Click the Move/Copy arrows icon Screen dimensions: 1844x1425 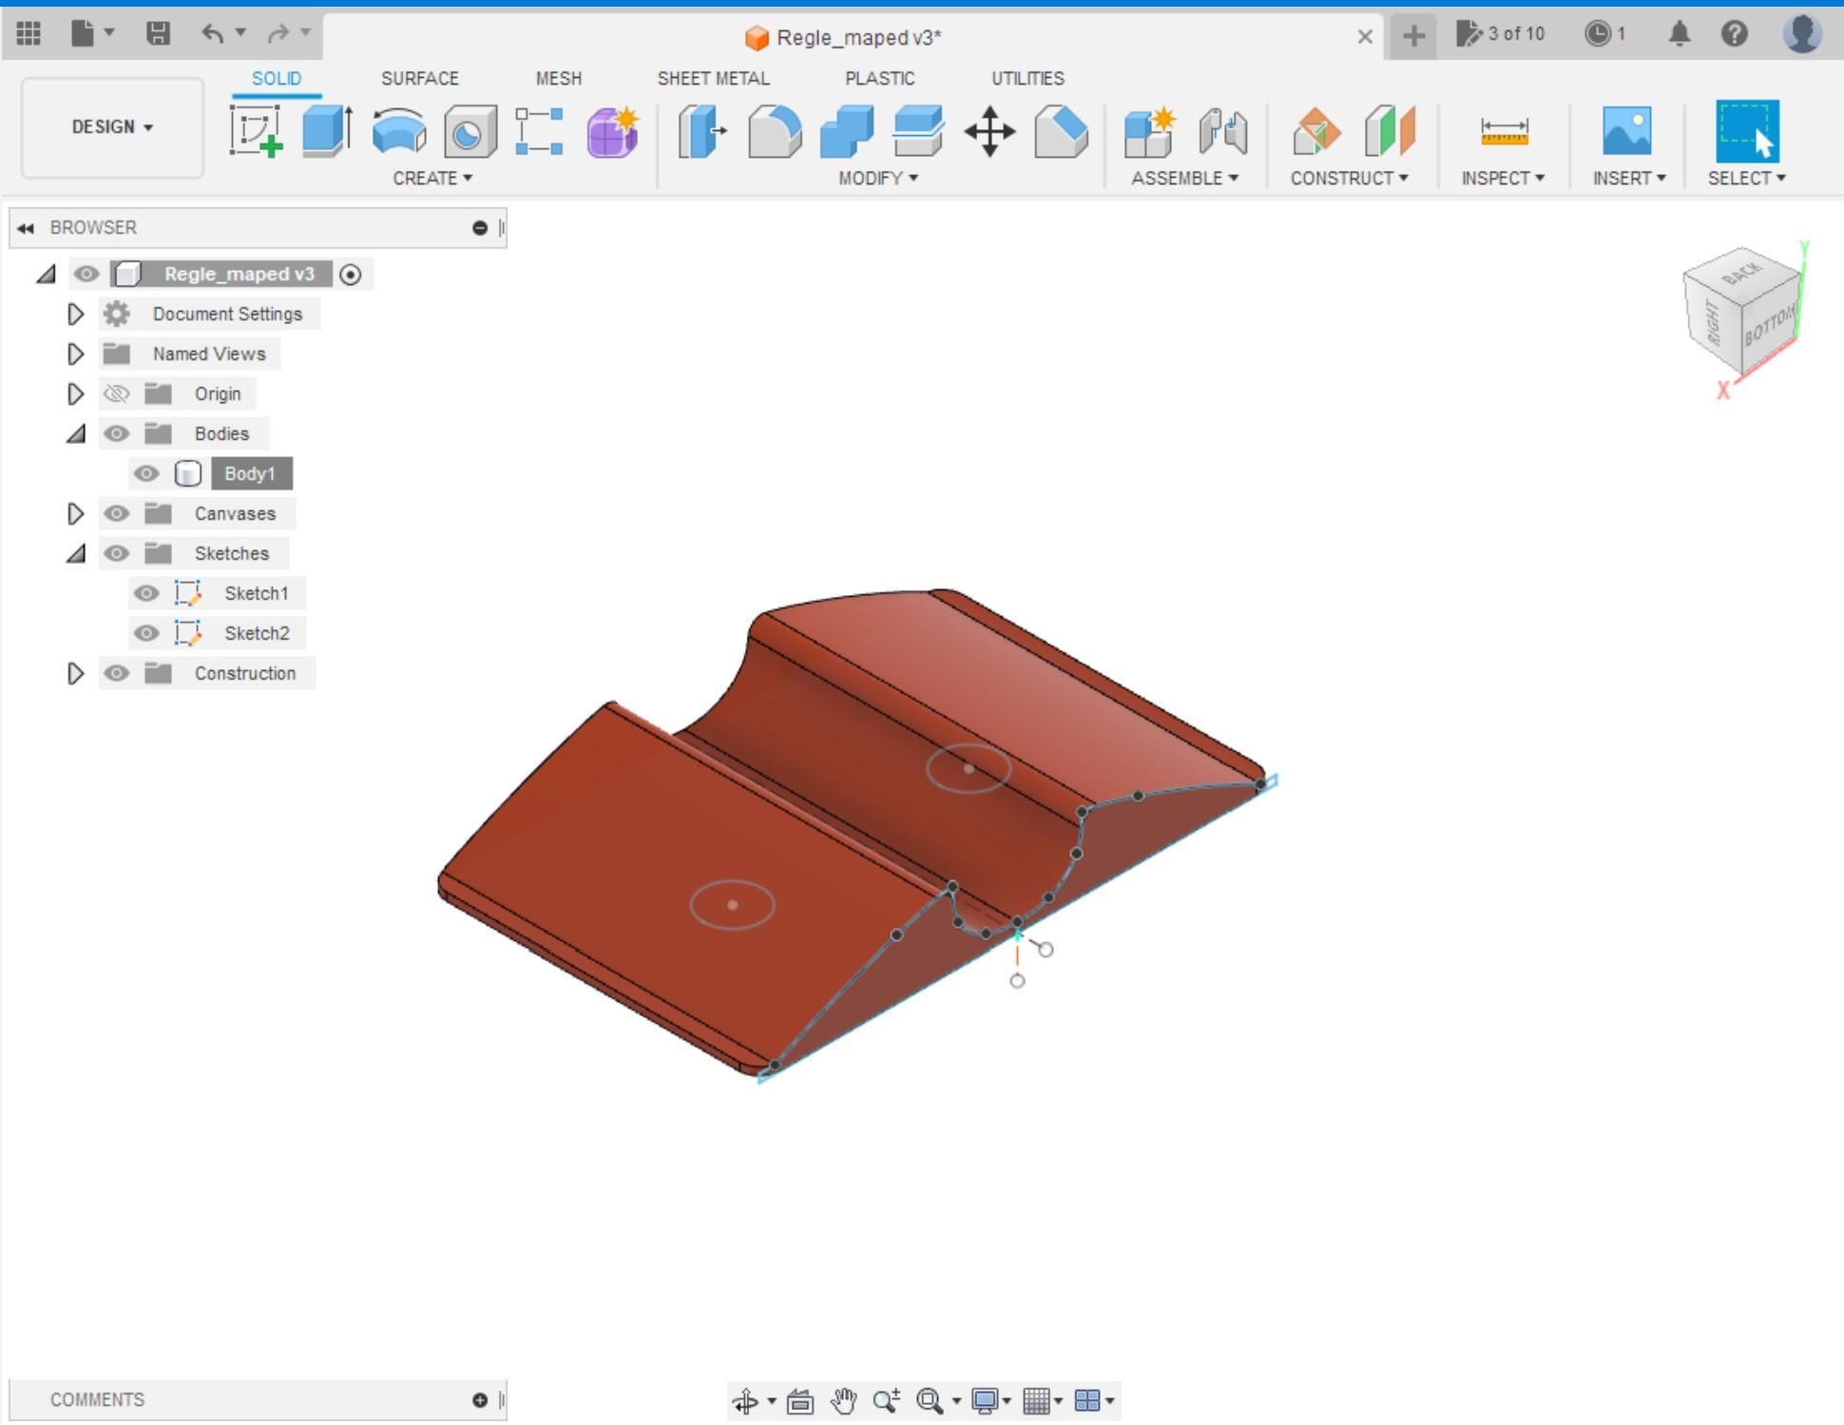click(x=989, y=130)
